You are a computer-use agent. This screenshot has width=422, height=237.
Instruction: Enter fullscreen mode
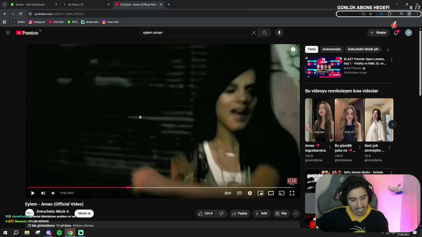[292, 193]
